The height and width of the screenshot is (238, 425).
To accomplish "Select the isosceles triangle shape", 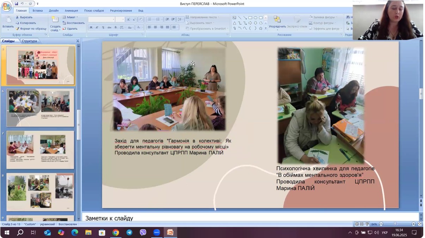I will click(x=234, y=23).
